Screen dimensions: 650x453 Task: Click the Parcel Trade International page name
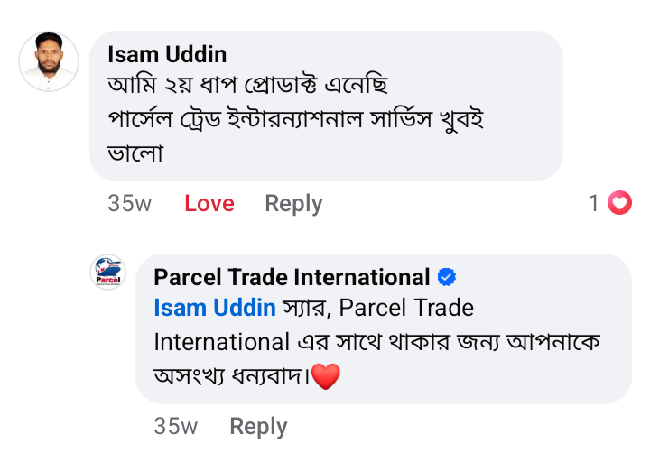click(x=292, y=277)
